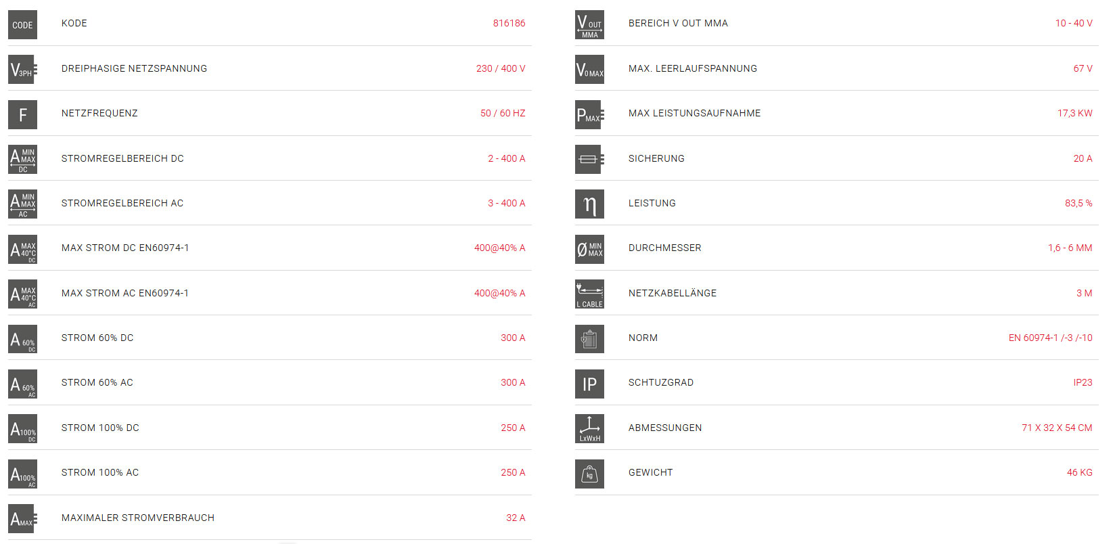Click the PMAX power consumption icon
The width and height of the screenshot is (1113, 544).
pos(589,114)
